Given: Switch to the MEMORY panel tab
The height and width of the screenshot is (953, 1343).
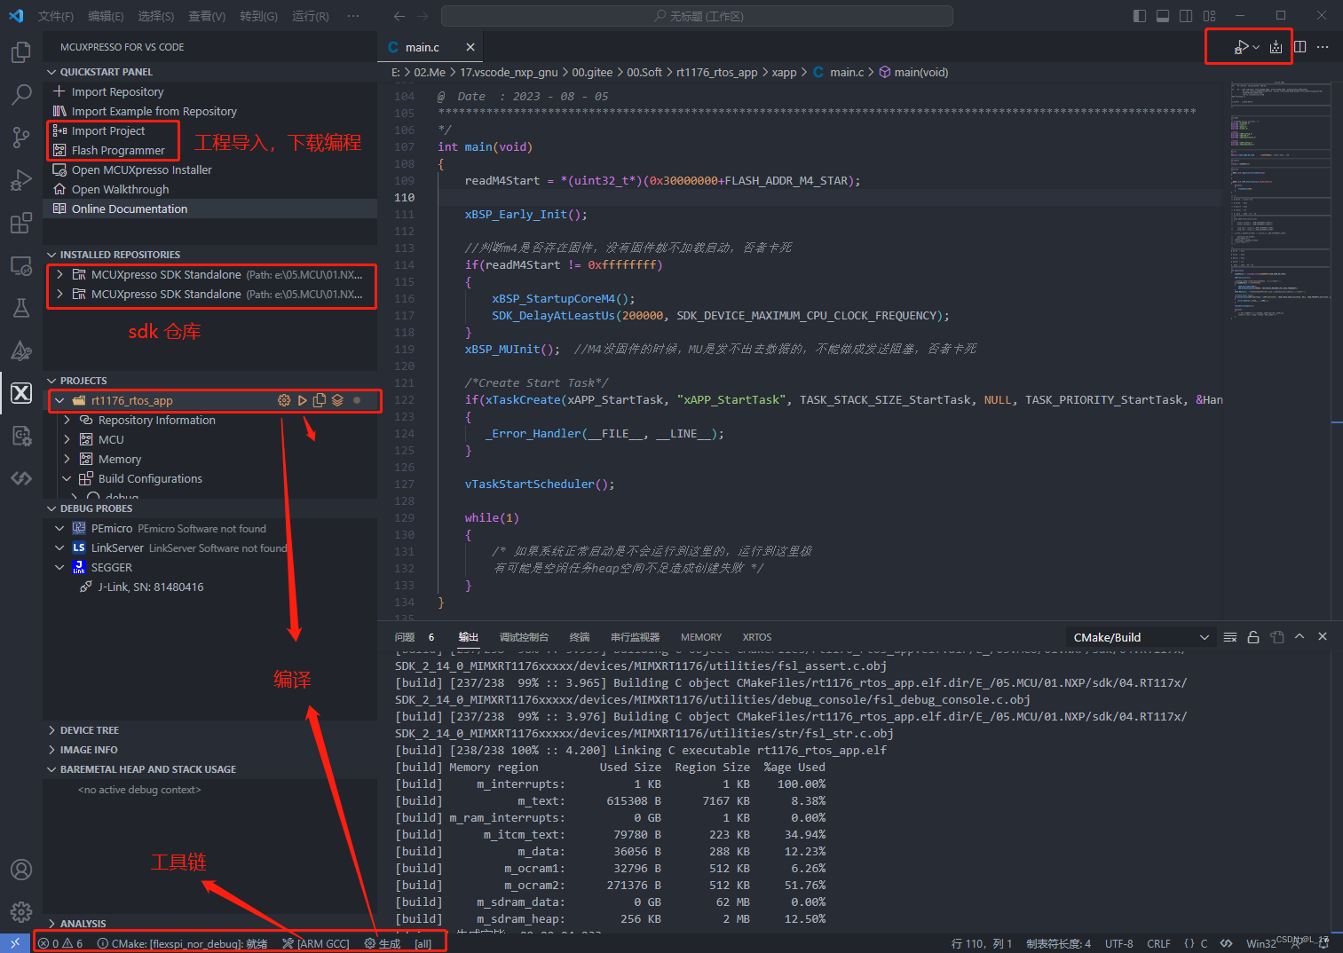Looking at the screenshot, I should [700, 636].
